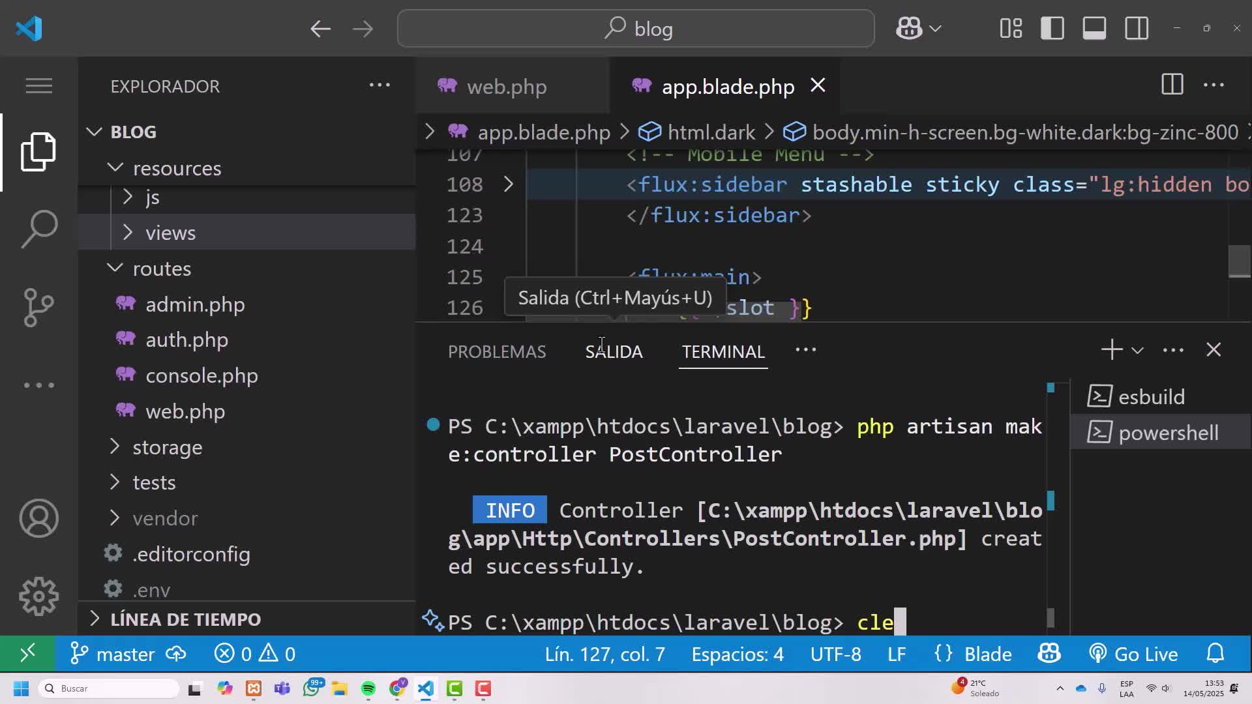
Task: Open terminal views and more actions
Action: coord(1172,350)
